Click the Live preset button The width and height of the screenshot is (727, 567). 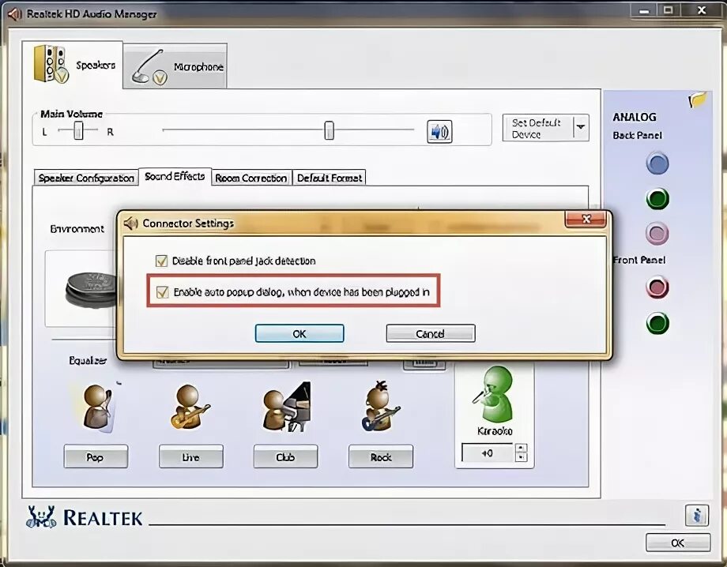[x=191, y=456]
